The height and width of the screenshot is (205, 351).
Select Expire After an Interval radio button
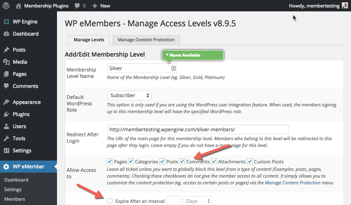[x=110, y=201]
